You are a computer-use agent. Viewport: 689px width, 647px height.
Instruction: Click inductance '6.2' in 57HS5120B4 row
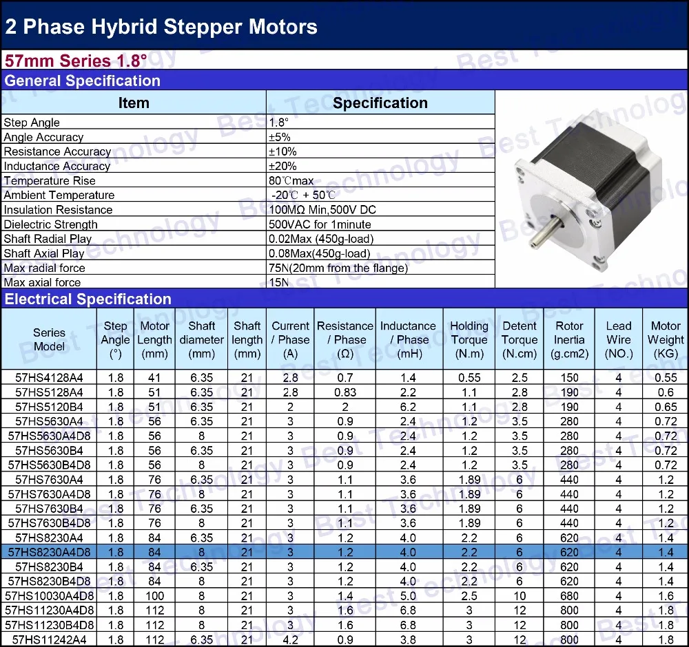point(408,407)
